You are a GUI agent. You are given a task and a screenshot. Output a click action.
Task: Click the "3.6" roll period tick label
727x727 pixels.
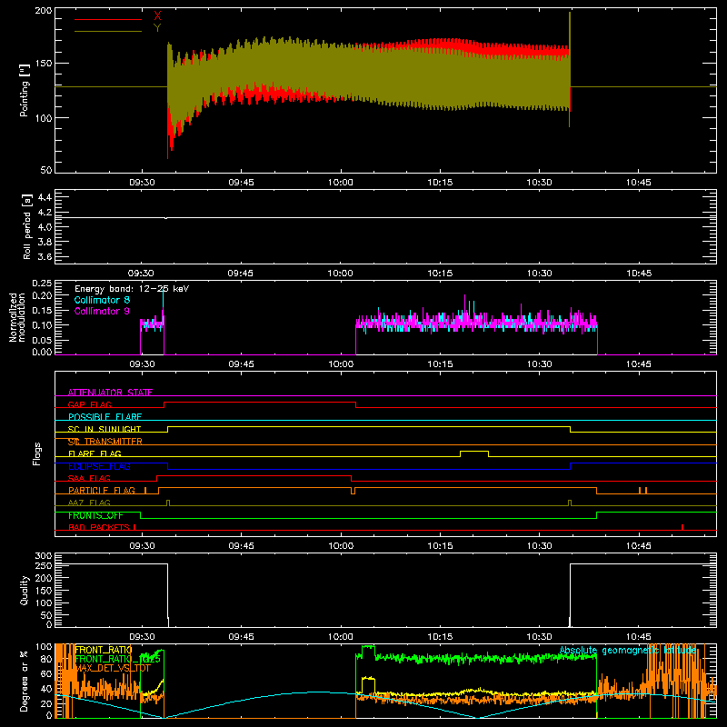pos(45,257)
